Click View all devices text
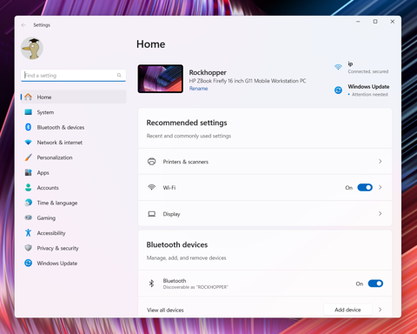417x334 pixels. 165,310
